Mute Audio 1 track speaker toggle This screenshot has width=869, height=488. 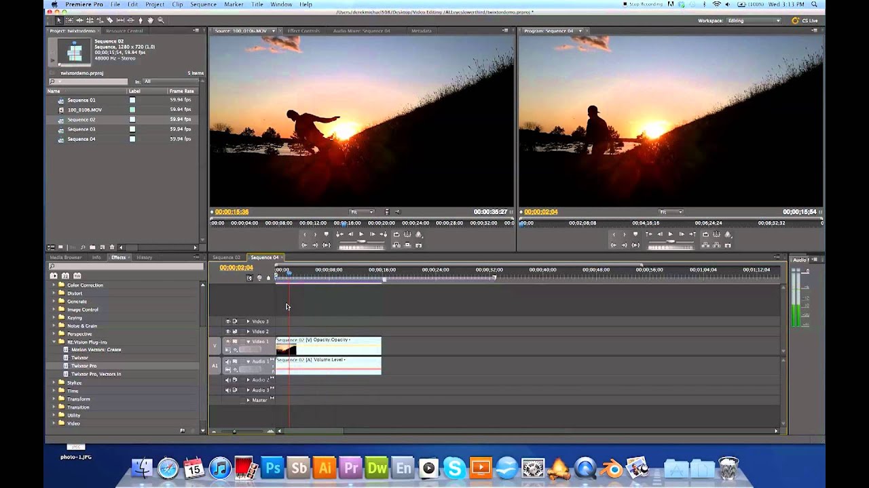(227, 361)
